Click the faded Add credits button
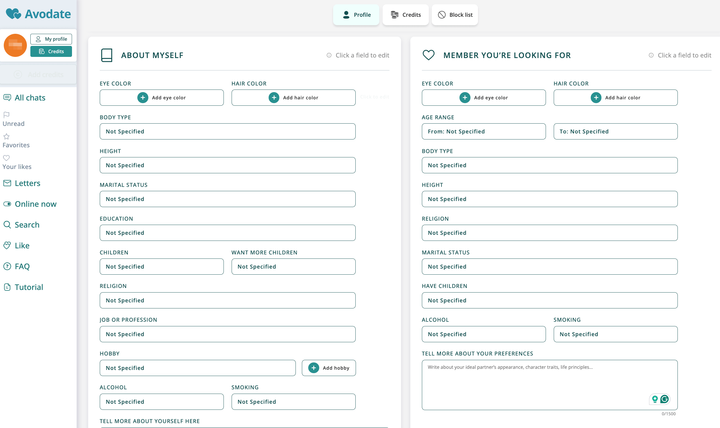 [x=38, y=75]
